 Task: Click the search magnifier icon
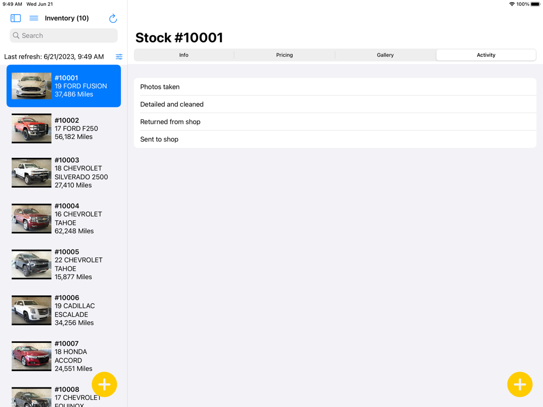(16, 35)
